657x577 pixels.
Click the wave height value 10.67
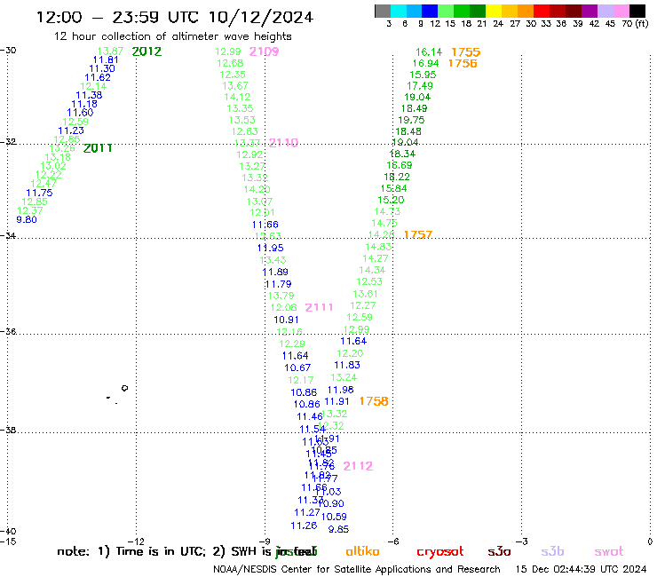coord(297,368)
